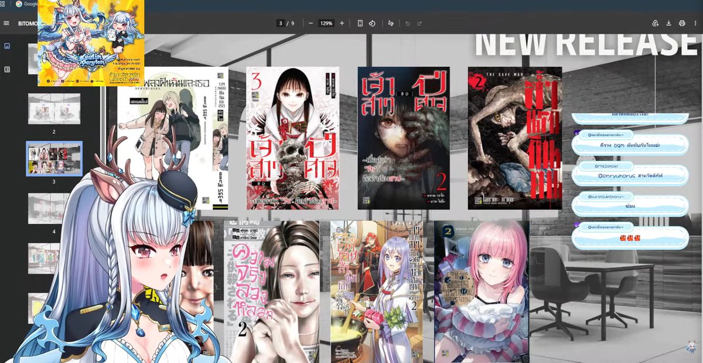Click the Cave Man volume 2 cover
Viewport: 703px width, 363px height.
point(515,138)
